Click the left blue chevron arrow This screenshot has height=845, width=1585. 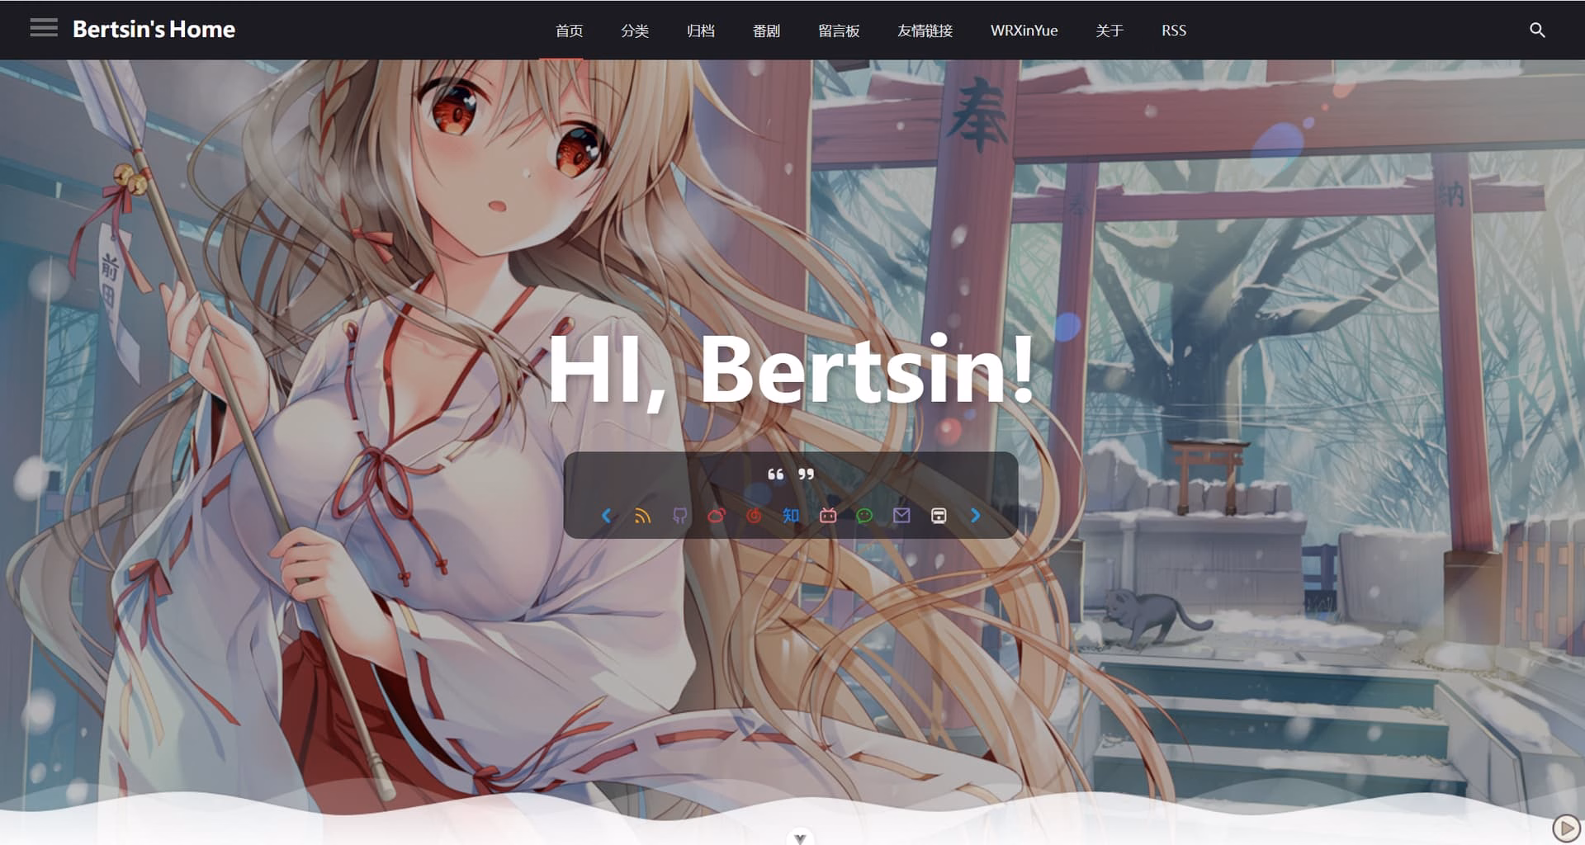(606, 516)
